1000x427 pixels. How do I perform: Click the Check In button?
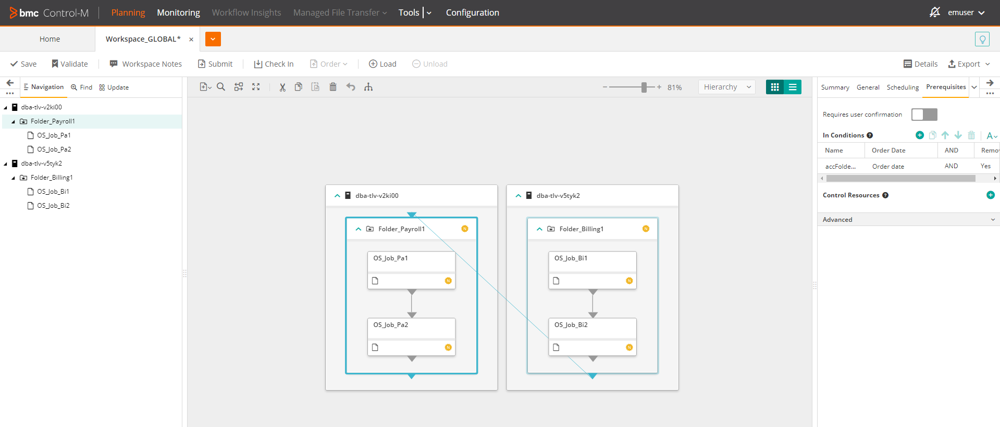[x=274, y=64]
